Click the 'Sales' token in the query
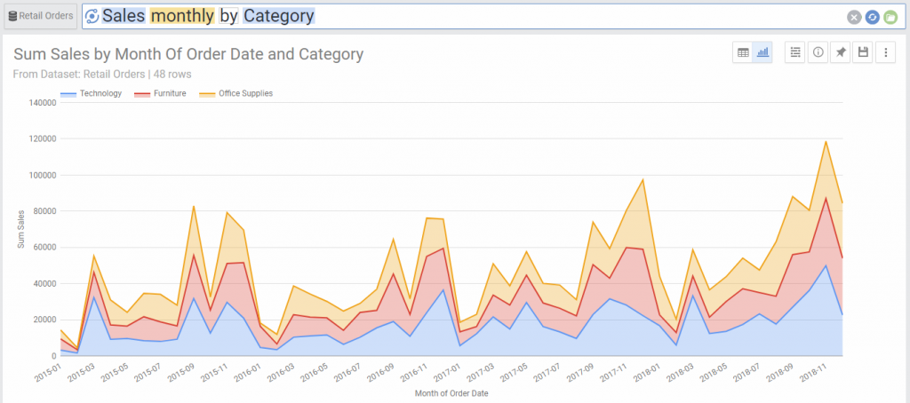Screen dimensions: 910x403 (x=123, y=16)
